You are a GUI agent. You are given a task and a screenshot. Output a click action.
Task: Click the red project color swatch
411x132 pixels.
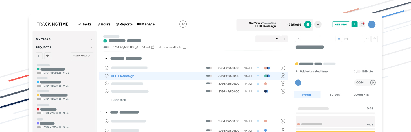[x=38, y=109]
